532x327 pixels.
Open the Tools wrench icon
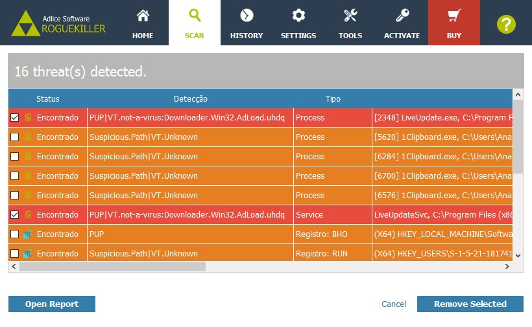click(x=350, y=16)
